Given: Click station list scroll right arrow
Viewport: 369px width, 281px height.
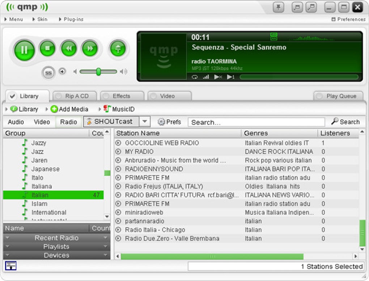Looking at the screenshot, I should 356,256.
